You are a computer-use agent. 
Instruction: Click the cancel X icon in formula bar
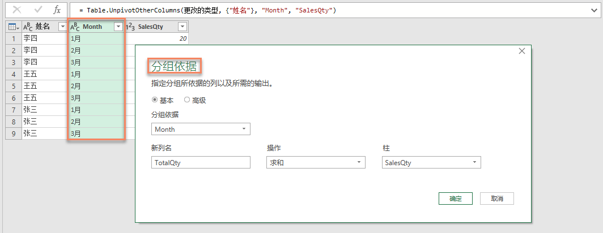[x=17, y=10]
